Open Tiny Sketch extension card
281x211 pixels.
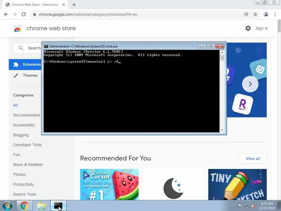pos(237,184)
